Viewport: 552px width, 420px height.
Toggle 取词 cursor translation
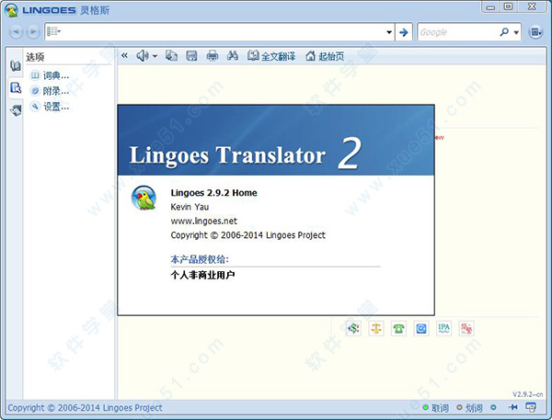[436, 408]
